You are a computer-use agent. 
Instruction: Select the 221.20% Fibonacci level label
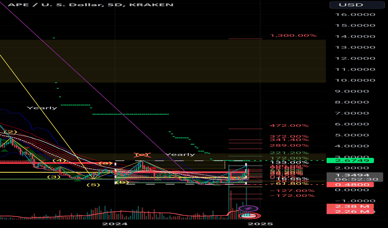[289, 153]
